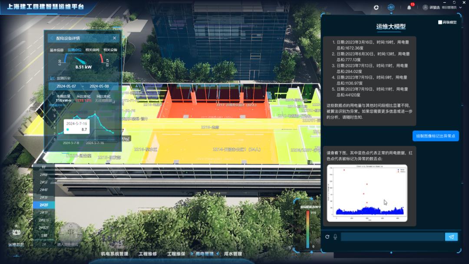Image resolution: width=469 pixels, height=264 pixels.
Task: Open the end date 2024-05-08 picker
Action: [x=99, y=86]
